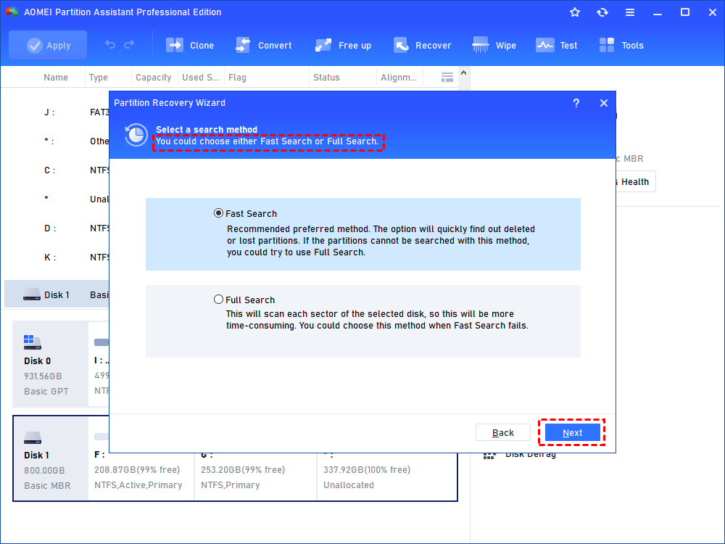This screenshot has height=544, width=725.
Task: Open the Convert tool
Action: point(264,45)
